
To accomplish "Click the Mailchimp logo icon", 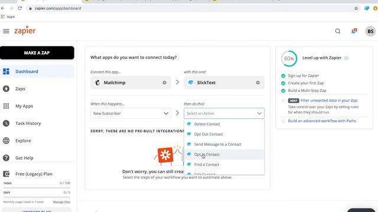I will (97, 82).
